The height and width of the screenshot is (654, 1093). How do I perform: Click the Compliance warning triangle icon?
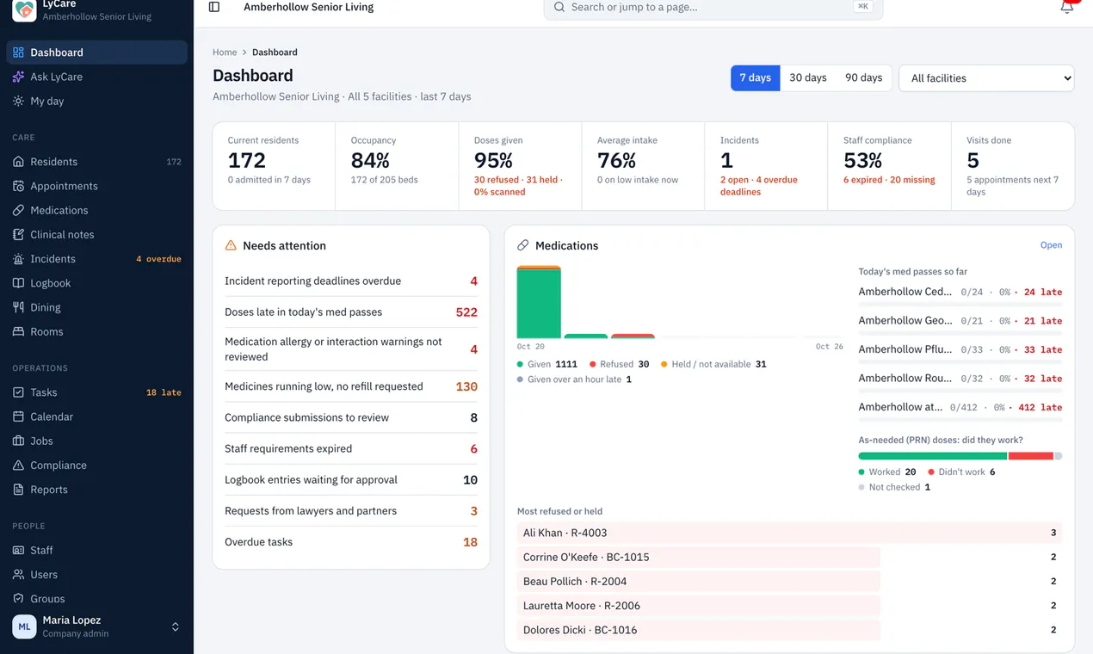[18, 466]
